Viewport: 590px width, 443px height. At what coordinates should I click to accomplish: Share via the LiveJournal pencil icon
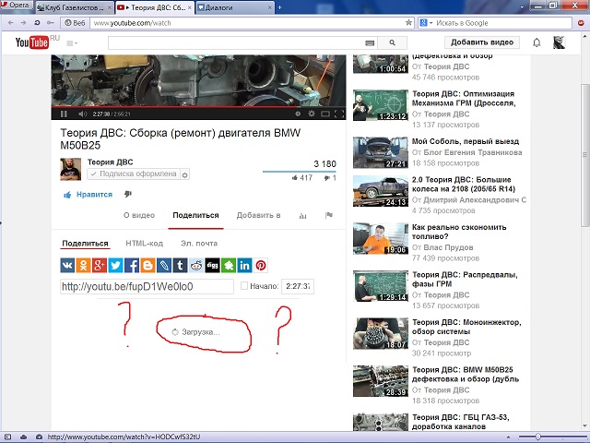164,266
